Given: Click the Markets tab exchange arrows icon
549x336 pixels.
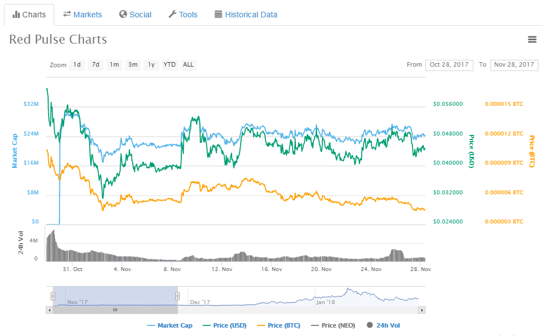Looking at the screenshot, I should (x=67, y=15).
